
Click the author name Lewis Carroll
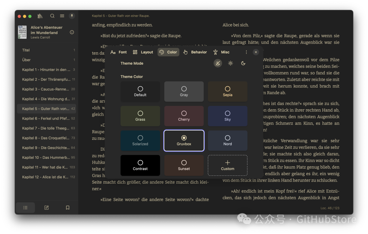click(40, 37)
